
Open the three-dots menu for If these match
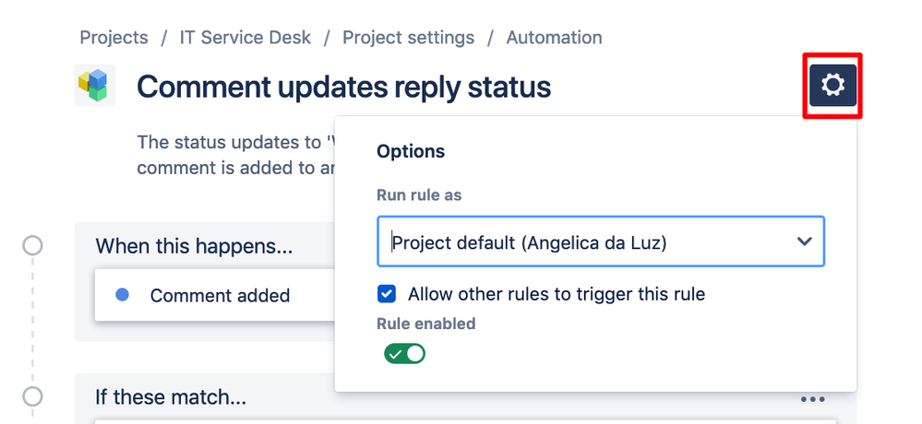812,399
